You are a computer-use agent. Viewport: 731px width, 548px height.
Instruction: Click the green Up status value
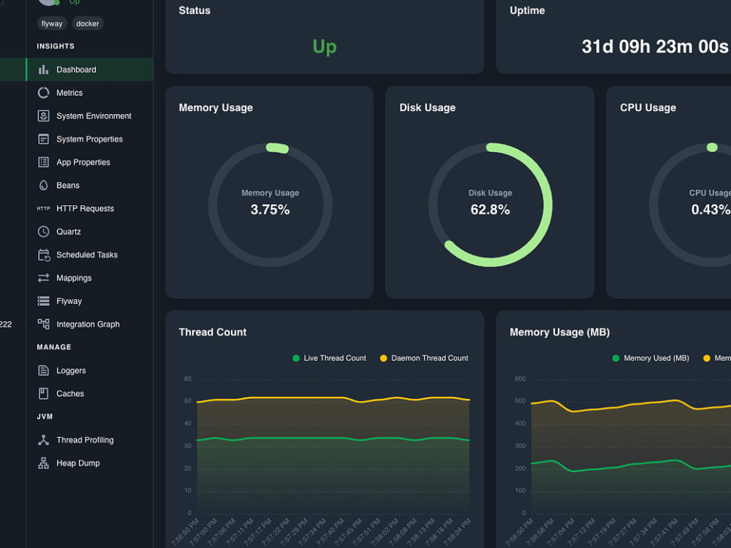click(x=325, y=47)
